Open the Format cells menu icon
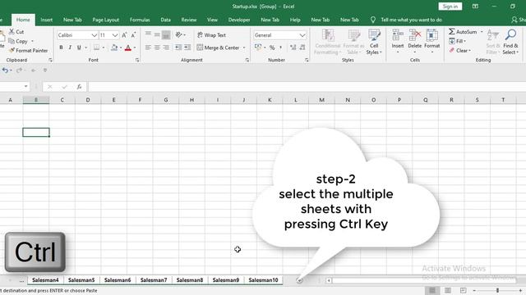This screenshot has height=295, width=526. (431, 35)
